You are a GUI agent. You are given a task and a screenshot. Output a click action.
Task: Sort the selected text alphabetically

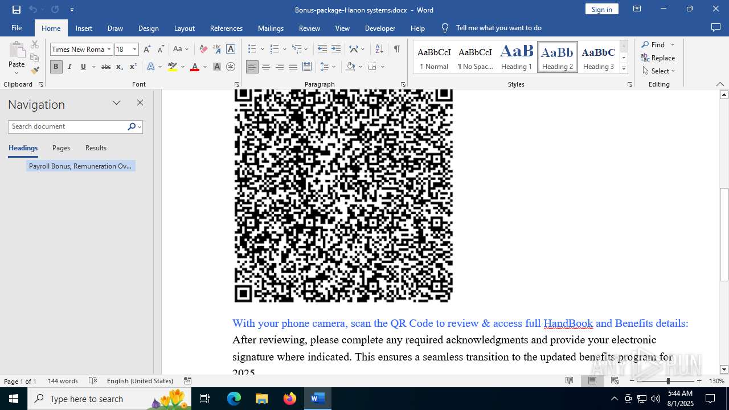[379, 50]
